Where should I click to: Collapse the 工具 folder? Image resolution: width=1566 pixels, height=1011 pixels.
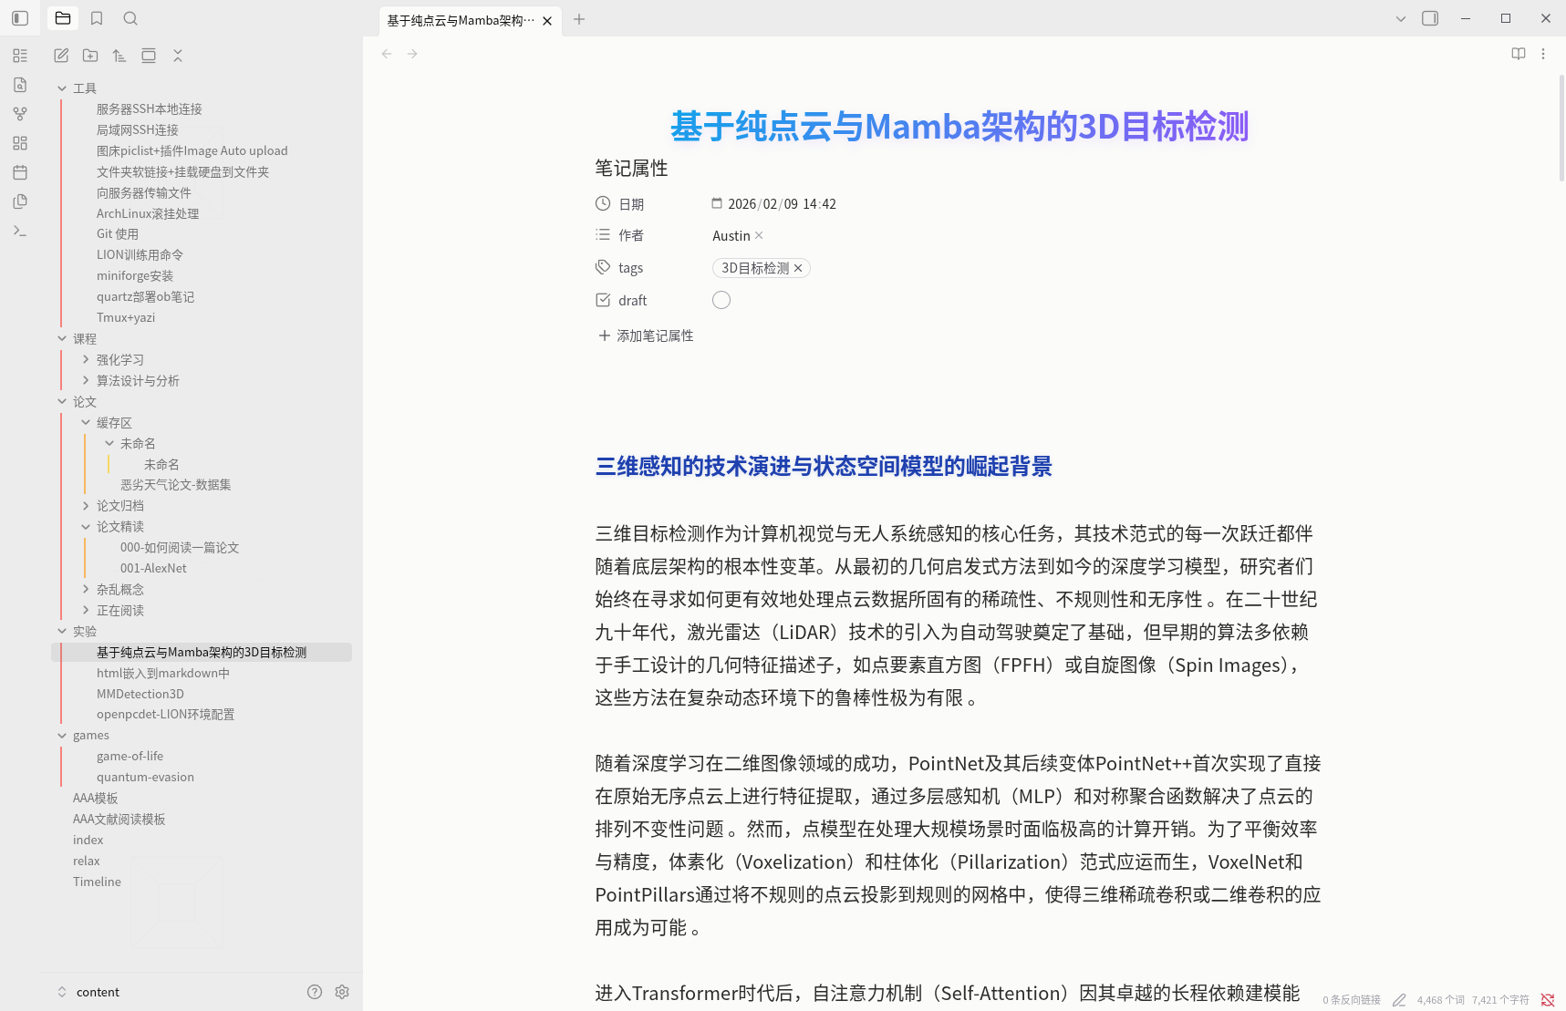[62, 88]
